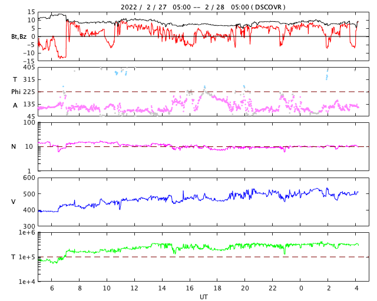Click the "45" tick on the Phi axis
This screenshot has height=301, width=377.
(x=31, y=116)
